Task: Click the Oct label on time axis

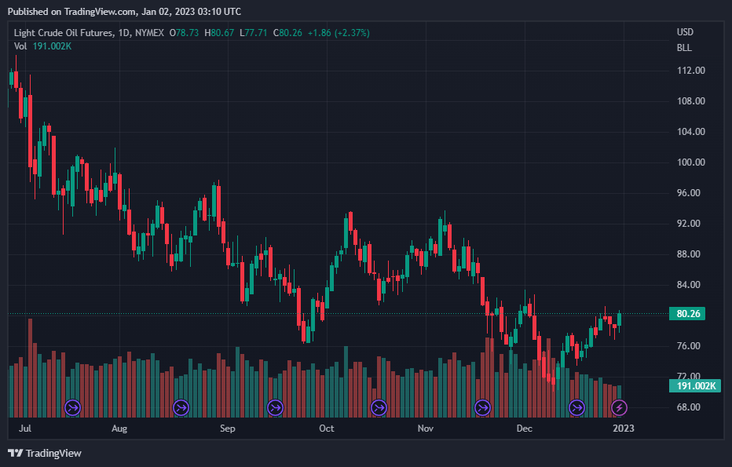Action: coord(326,429)
